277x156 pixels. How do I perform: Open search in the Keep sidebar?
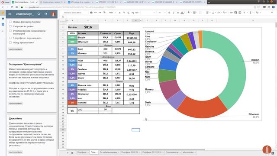pyautogui.click(x=39, y=14)
